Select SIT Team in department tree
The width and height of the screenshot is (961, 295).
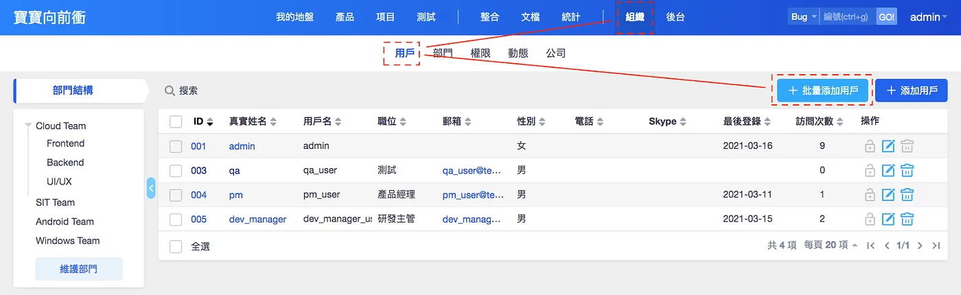55,202
